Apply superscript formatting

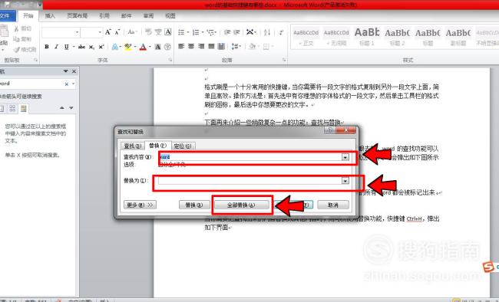pyautogui.click(x=101, y=47)
